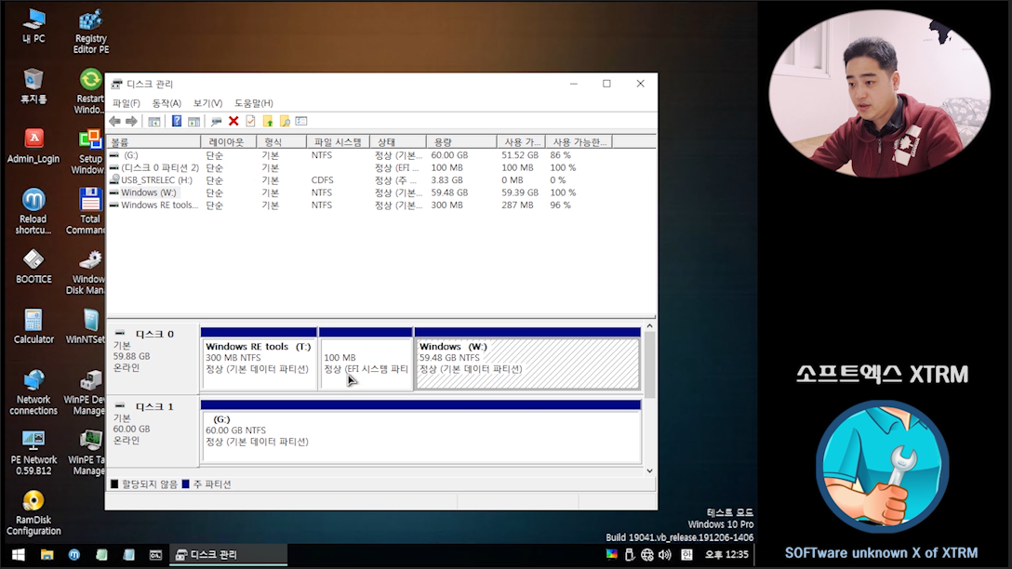Image resolution: width=1012 pixels, height=569 pixels.
Task: Sort by the 레이아웃 column header
Action: [x=229, y=142]
